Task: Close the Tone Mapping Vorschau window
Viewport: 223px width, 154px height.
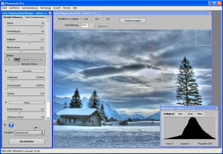Action: coord(210,13)
